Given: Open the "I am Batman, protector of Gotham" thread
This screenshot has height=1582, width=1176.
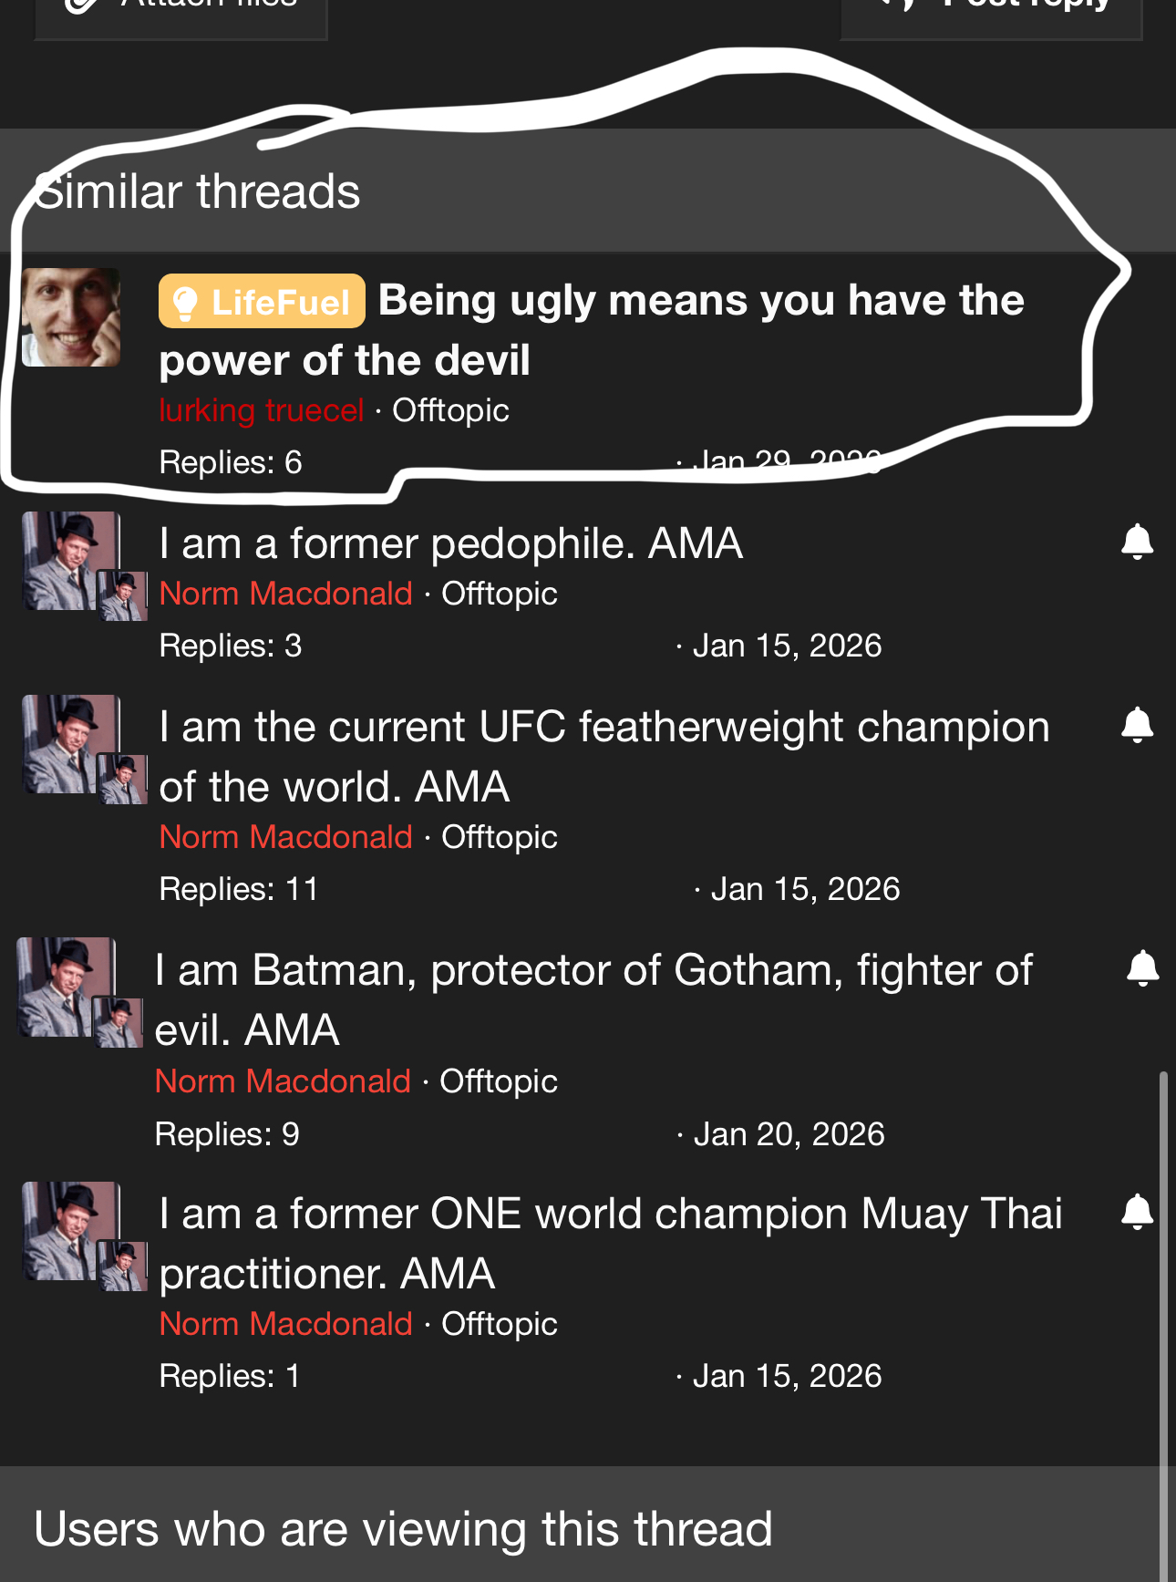Looking at the screenshot, I should pyautogui.click(x=593, y=999).
